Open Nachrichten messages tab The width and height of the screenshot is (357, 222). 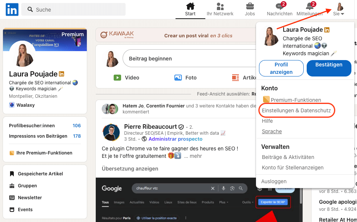click(279, 9)
